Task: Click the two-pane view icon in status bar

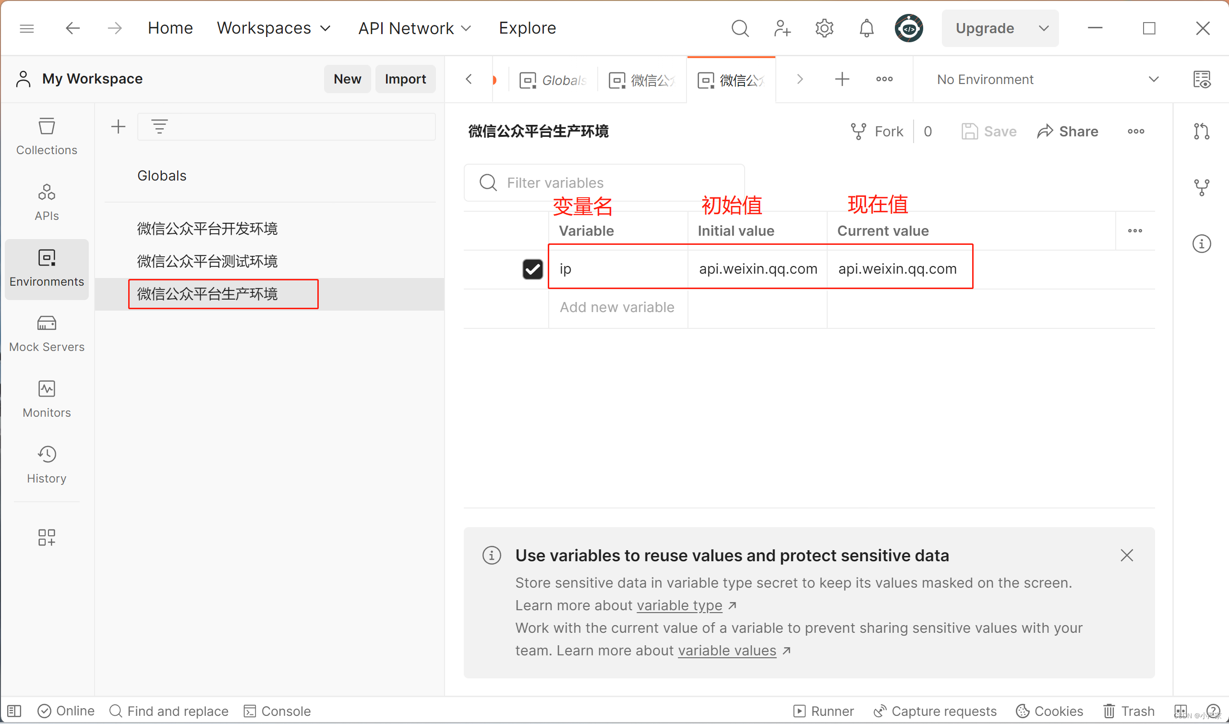Action: click(x=1181, y=711)
